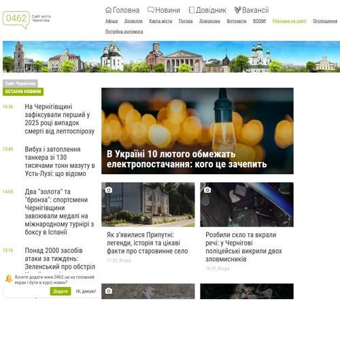Click the book icon beside Довідник
Image resolution: width=340 pixels, height=340 pixels.
[192, 10]
